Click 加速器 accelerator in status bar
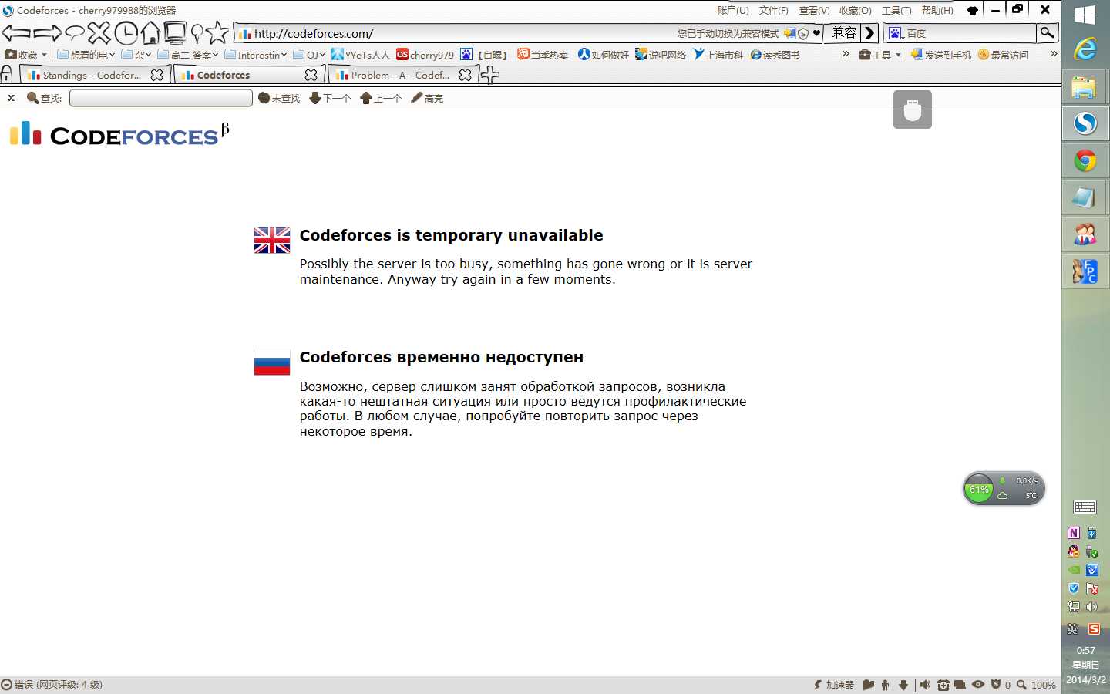Image resolution: width=1110 pixels, height=694 pixels. 834,685
